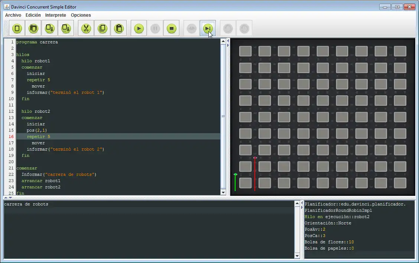Click the Paste clipboard icon
Image resolution: width=419 pixels, height=263 pixels.
[119, 29]
